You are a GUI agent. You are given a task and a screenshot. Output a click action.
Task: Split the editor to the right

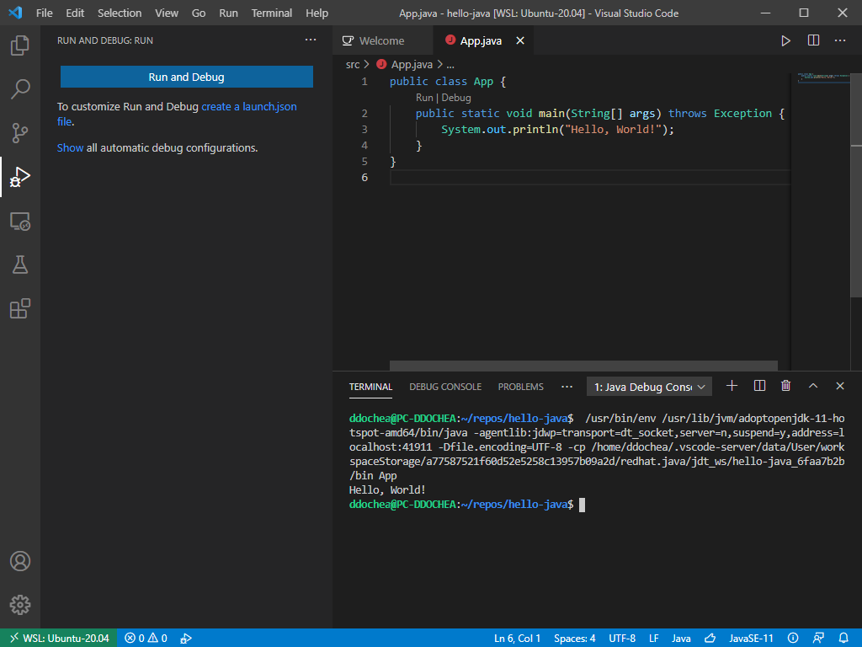pos(814,40)
